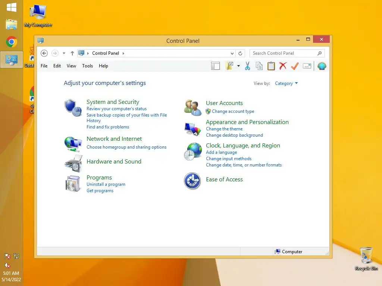
Task: Click the Ease of Access icon
Action: tap(192, 181)
